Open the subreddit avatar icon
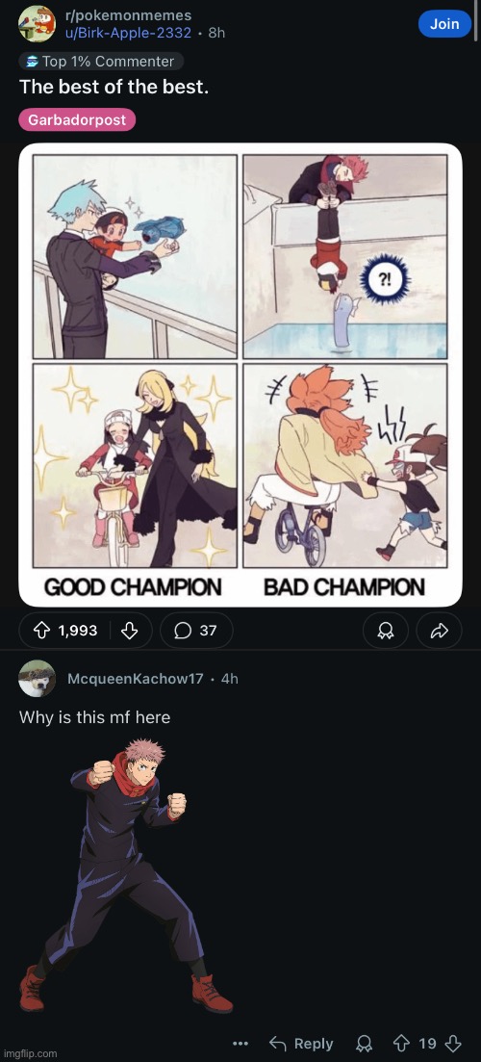This screenshot has height=1062, width=481. [x=38, y=24]
